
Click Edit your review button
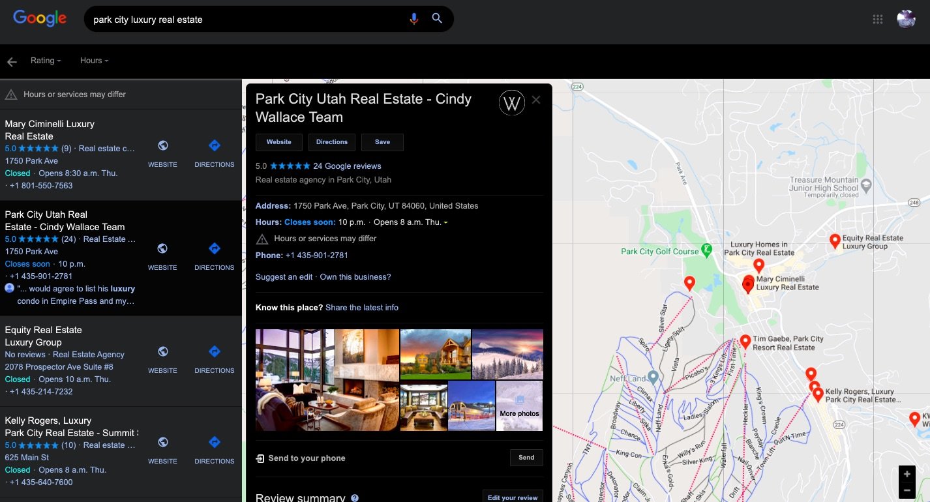point(513,497)
